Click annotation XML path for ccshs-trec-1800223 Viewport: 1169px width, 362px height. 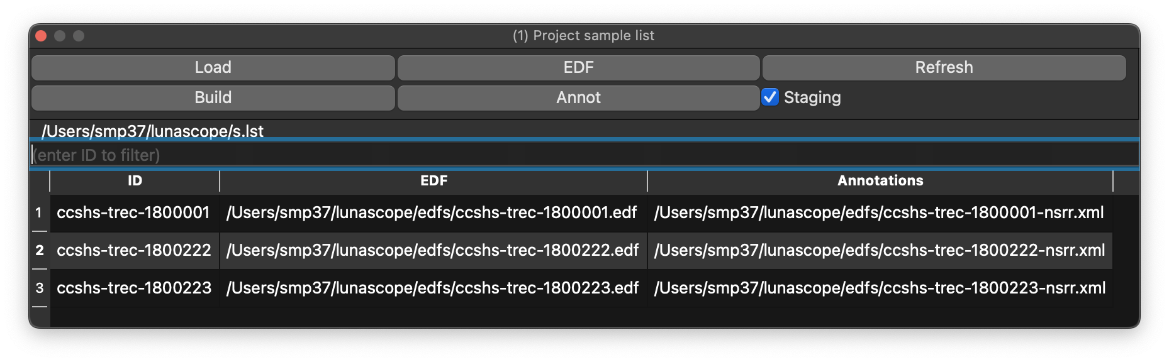(879, 288)
